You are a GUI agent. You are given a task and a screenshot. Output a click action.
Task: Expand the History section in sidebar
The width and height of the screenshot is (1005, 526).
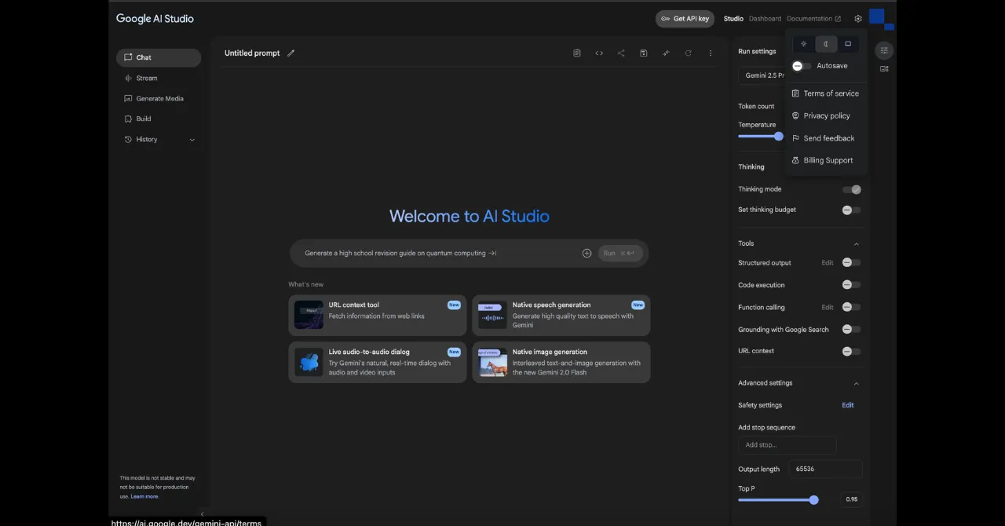tap(192, 140)
